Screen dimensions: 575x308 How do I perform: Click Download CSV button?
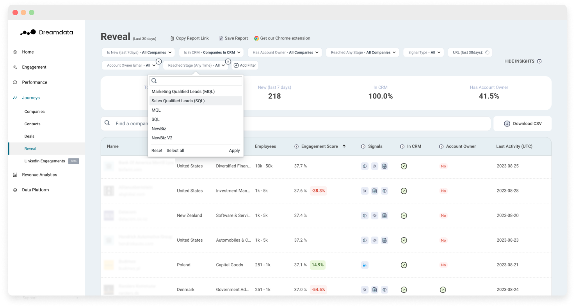click(x=523, y=123)
